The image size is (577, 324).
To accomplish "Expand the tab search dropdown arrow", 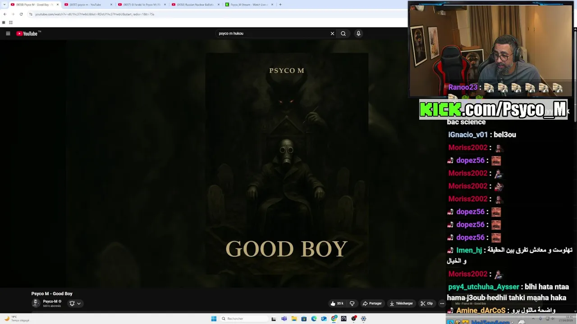I will coord(4,4).
